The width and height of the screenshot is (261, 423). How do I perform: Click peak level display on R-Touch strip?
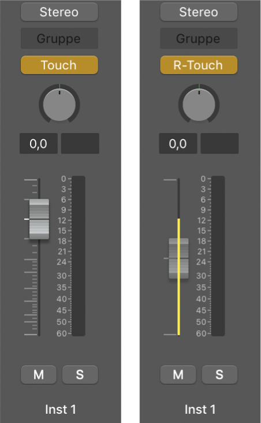(x=219, y=143)
